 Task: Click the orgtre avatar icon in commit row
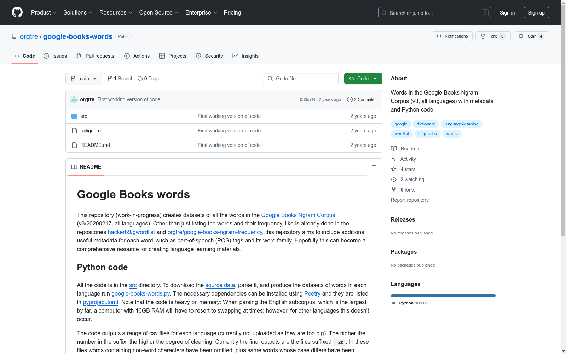click(x=74, y=99)
